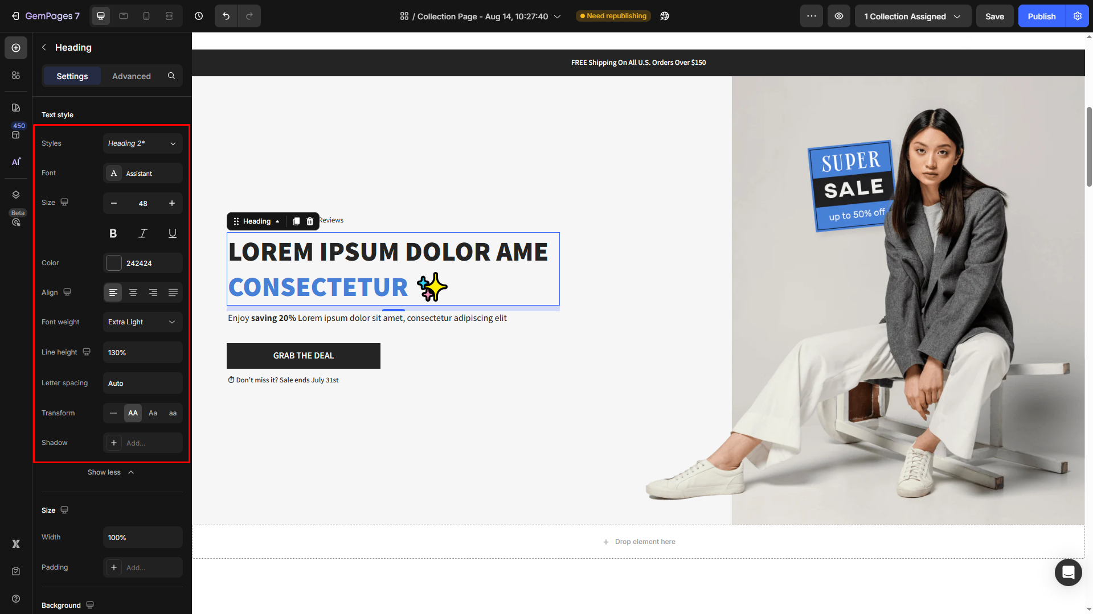Open the 242424 color swatch

tap(114, 263)
